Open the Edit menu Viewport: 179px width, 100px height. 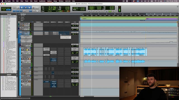17,1
